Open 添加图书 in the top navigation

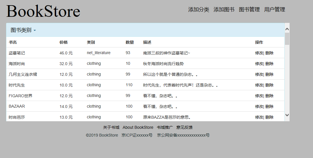(x=224, y=9)
